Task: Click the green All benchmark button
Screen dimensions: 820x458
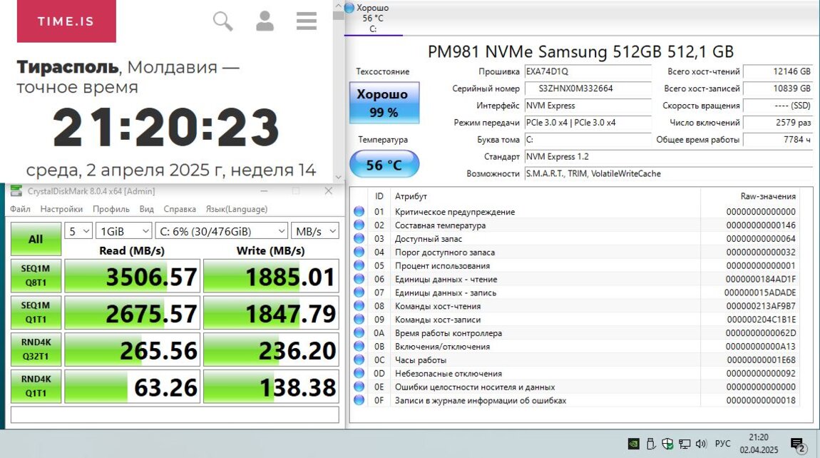Action: [36, 239]
